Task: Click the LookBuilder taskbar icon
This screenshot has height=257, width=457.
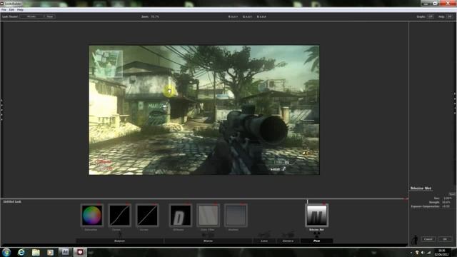Action: [80, 252]
